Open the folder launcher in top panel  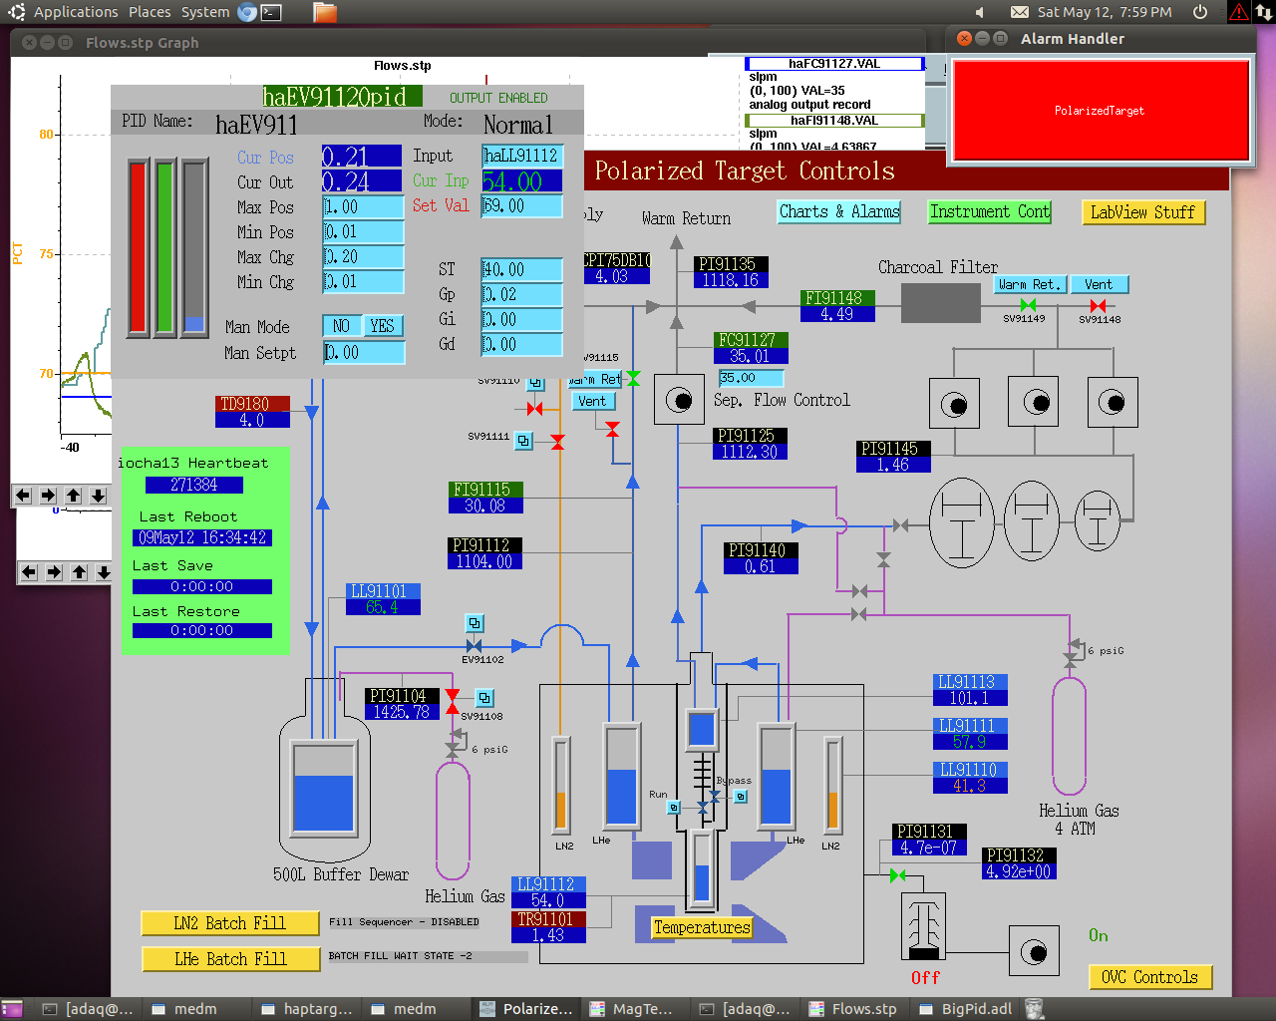(x=325, y=12)
